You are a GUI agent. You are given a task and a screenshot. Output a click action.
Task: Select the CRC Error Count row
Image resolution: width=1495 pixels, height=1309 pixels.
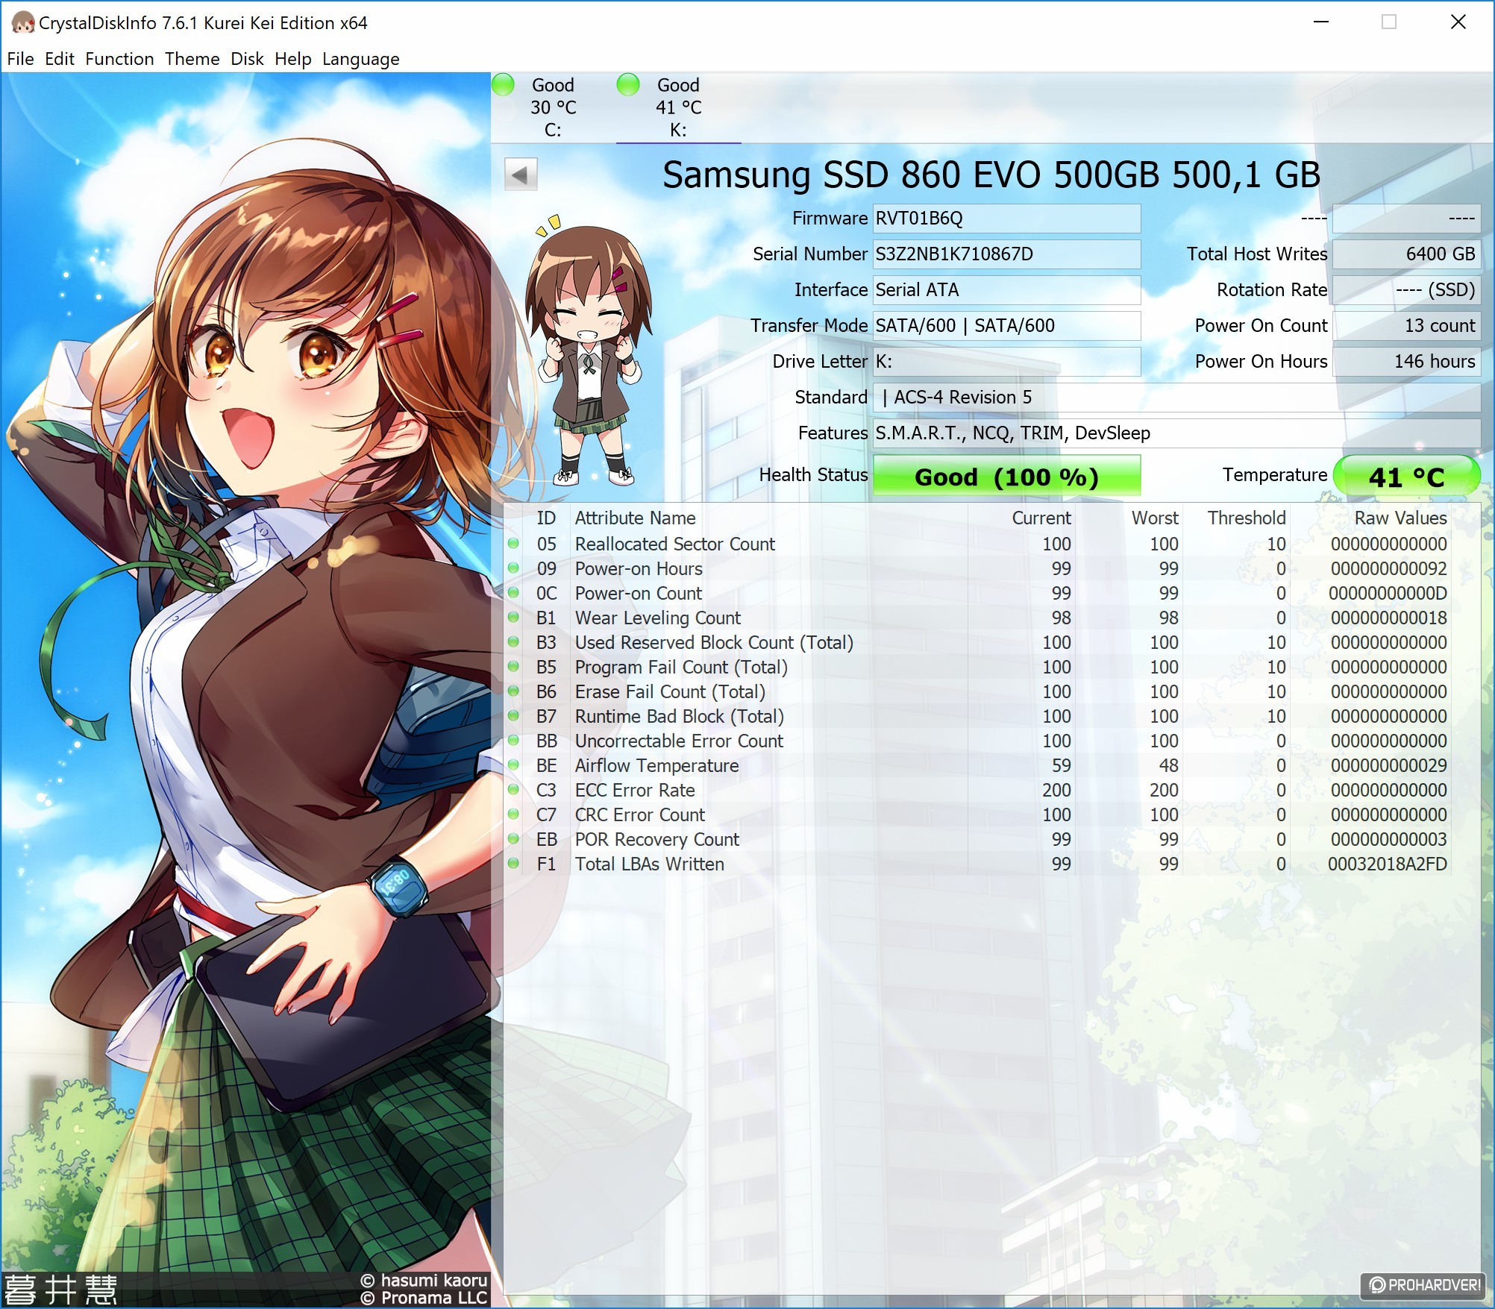pyautogui.click(x=977, y=815)
